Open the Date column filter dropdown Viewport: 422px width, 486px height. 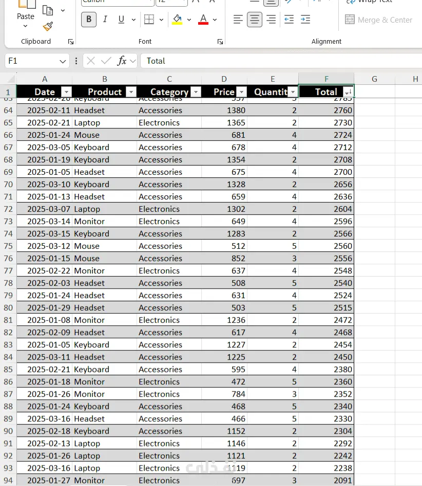coord(66,92)
